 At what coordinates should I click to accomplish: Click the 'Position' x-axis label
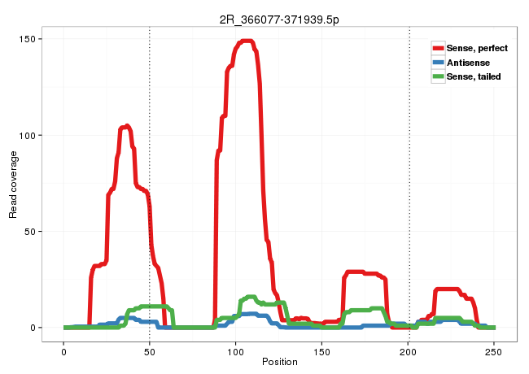tap(279, 362)
